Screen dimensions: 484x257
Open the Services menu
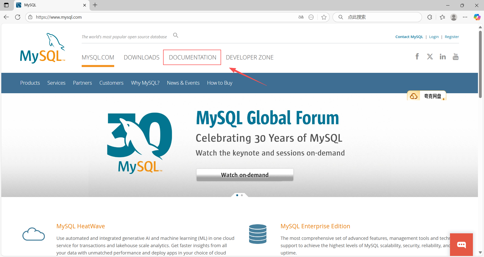pyautogui.click(x=56, y=83)
